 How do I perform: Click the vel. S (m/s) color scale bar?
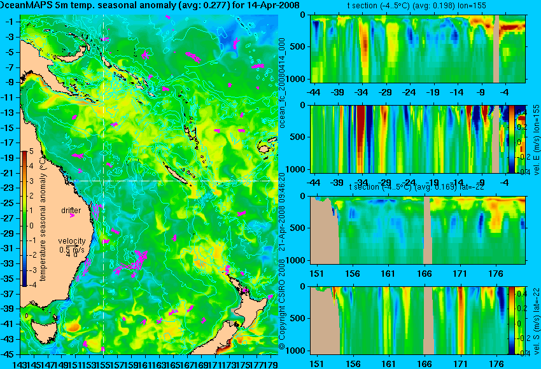pos(511,321)
